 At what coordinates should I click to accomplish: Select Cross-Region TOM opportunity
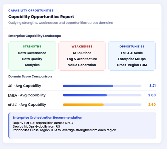tap(132, 65)
